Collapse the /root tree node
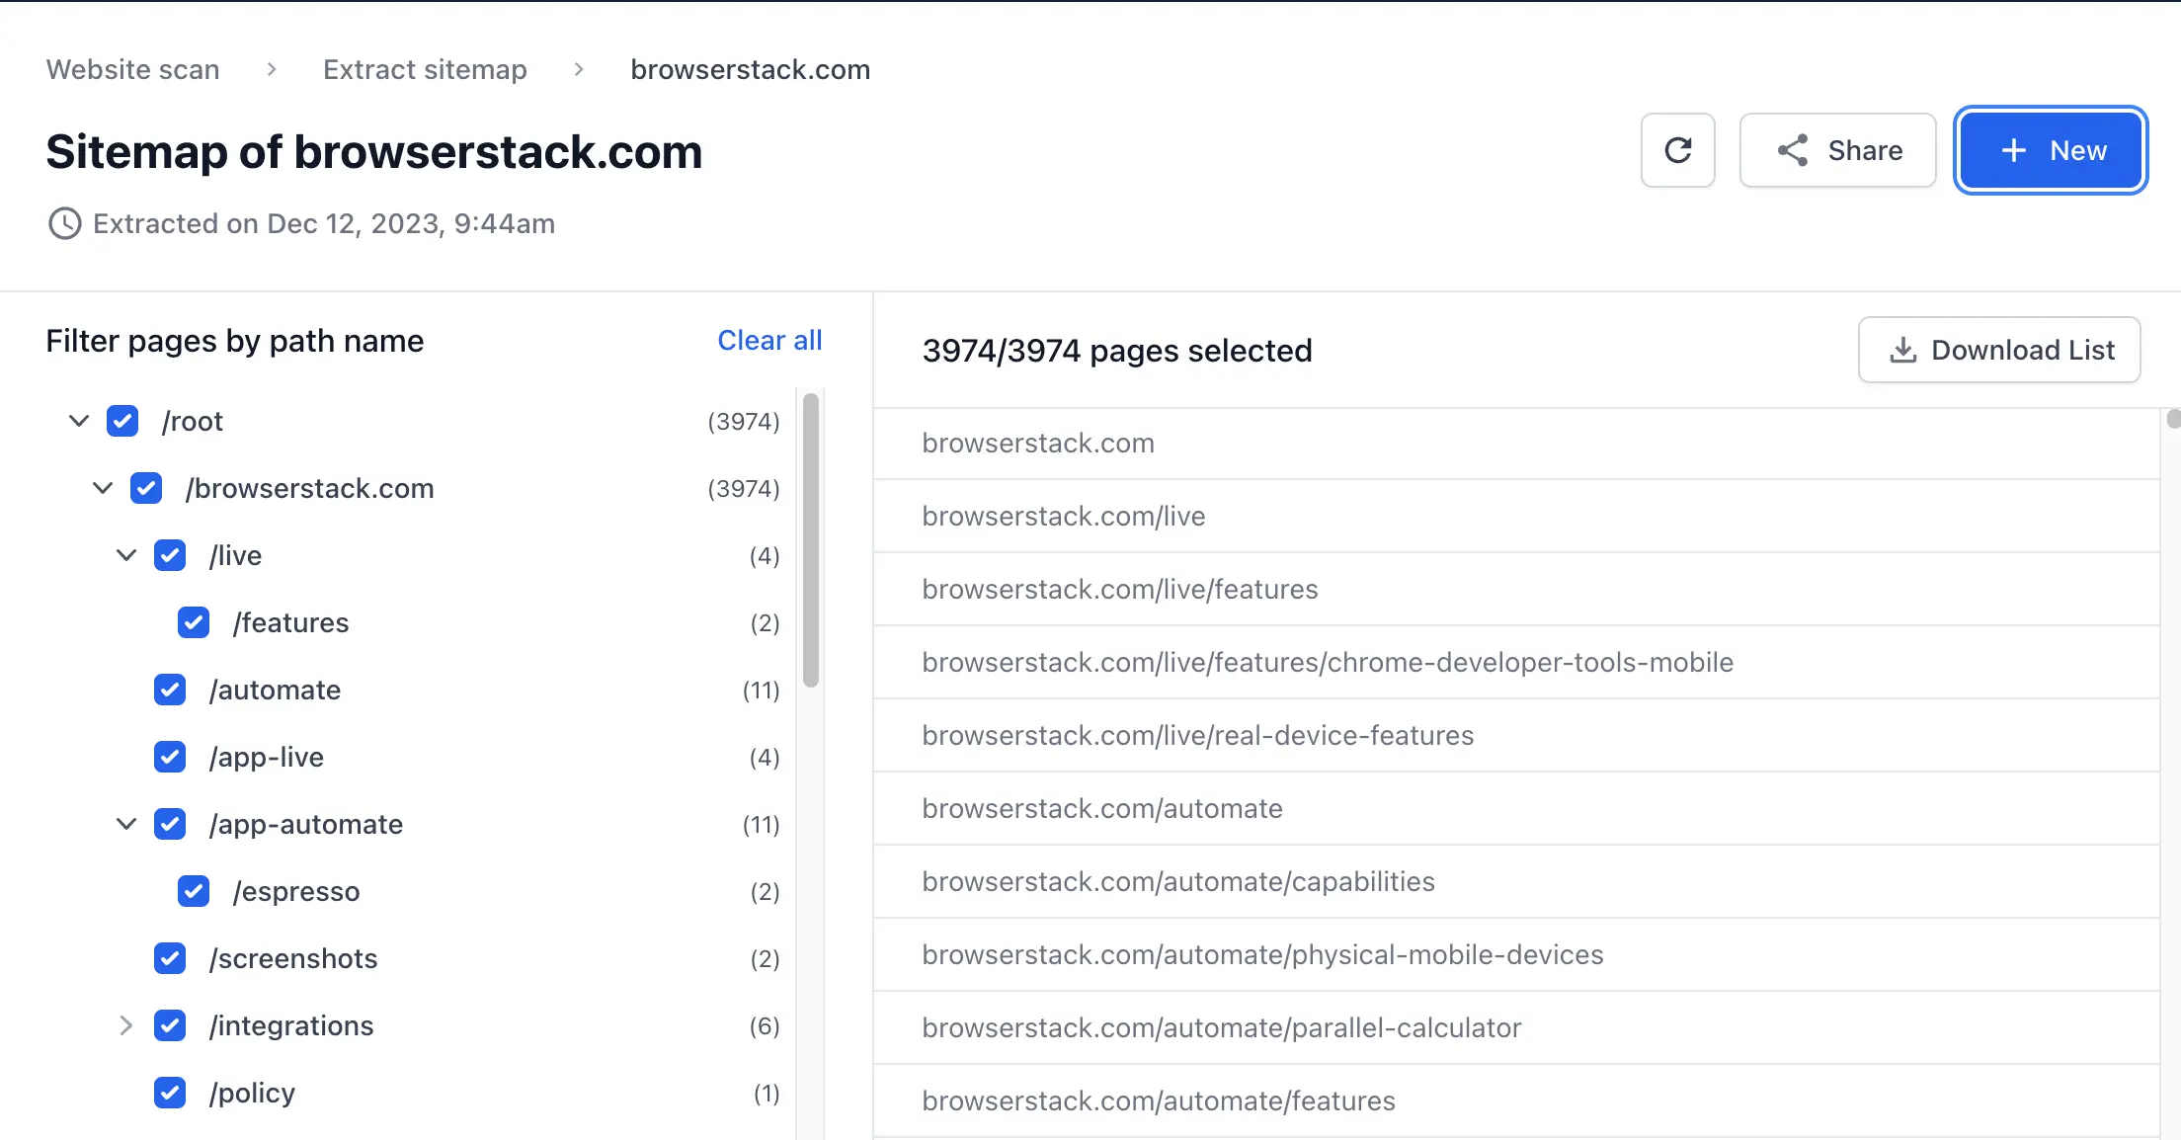2181x1140 pixels. [x=79, y=421]
